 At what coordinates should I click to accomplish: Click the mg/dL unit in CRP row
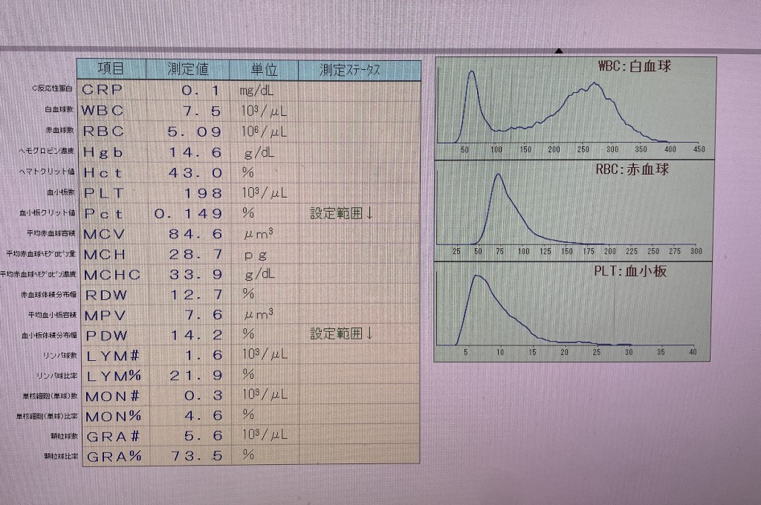point(256,91)
